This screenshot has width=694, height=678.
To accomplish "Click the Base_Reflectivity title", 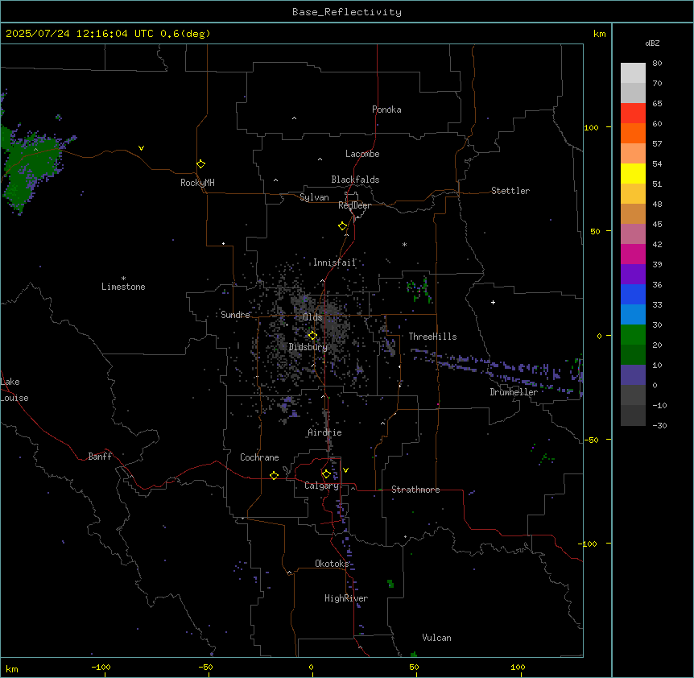I will click(347, 12).
